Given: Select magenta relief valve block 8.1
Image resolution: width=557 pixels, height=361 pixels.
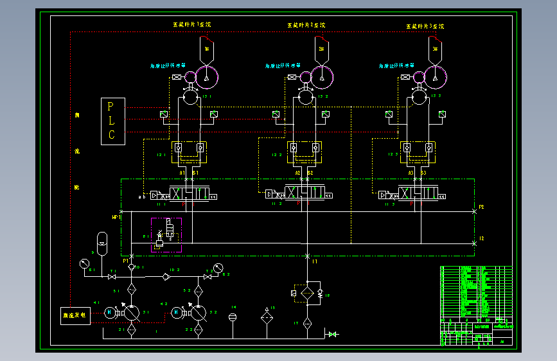Looking at the screenshot, I should (x=166, y=235).
